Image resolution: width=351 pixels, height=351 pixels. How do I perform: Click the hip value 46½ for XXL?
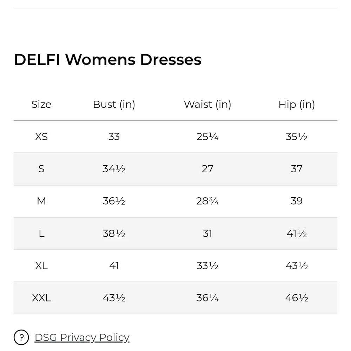[297, 298]
